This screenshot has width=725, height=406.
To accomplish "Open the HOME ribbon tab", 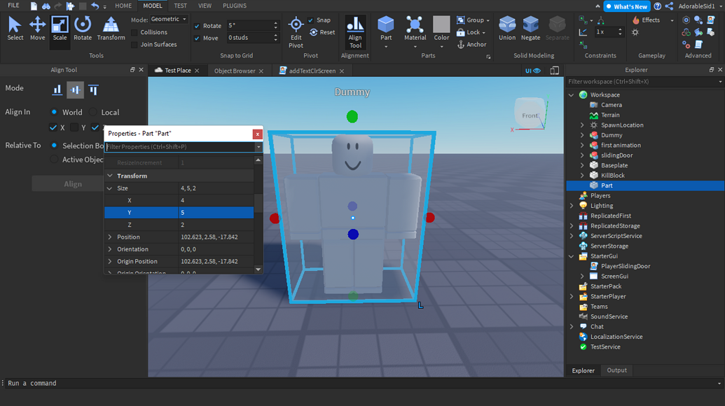I will [123, 6].
